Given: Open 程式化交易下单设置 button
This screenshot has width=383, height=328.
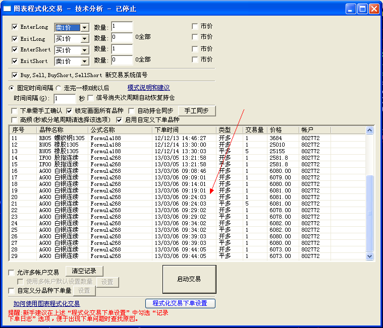Looking at the screenshot, I should 180,303.
